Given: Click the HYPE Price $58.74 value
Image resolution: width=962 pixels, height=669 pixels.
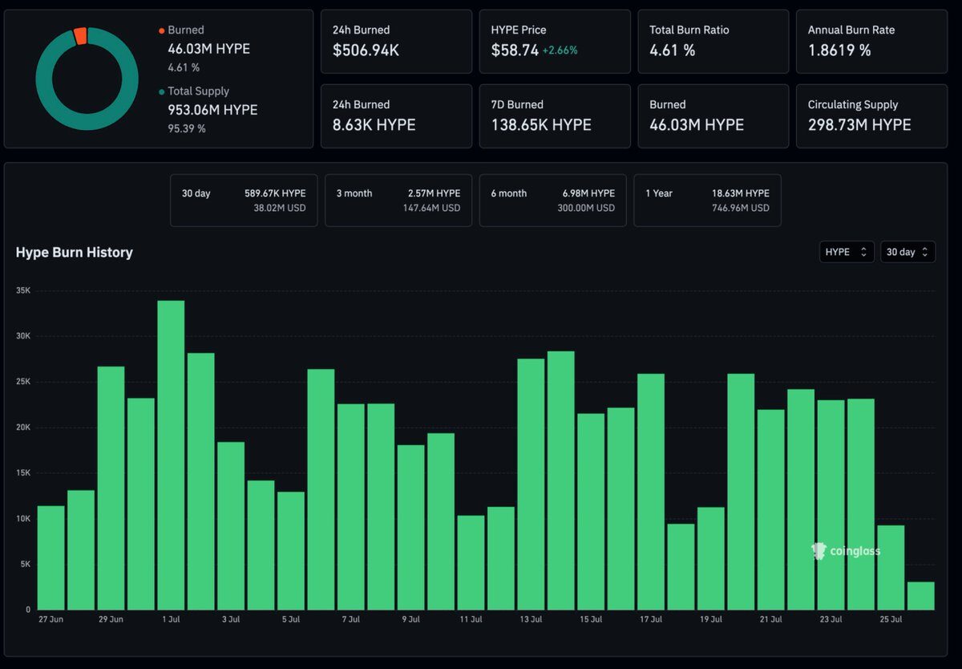Looking at the screenshot, I should [515, 51].
